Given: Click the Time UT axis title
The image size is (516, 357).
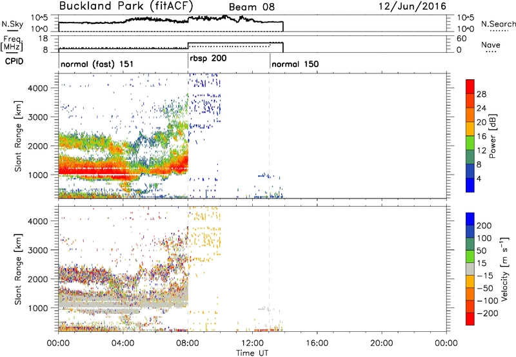Looking at the screenshot, I should coord(252,353).
